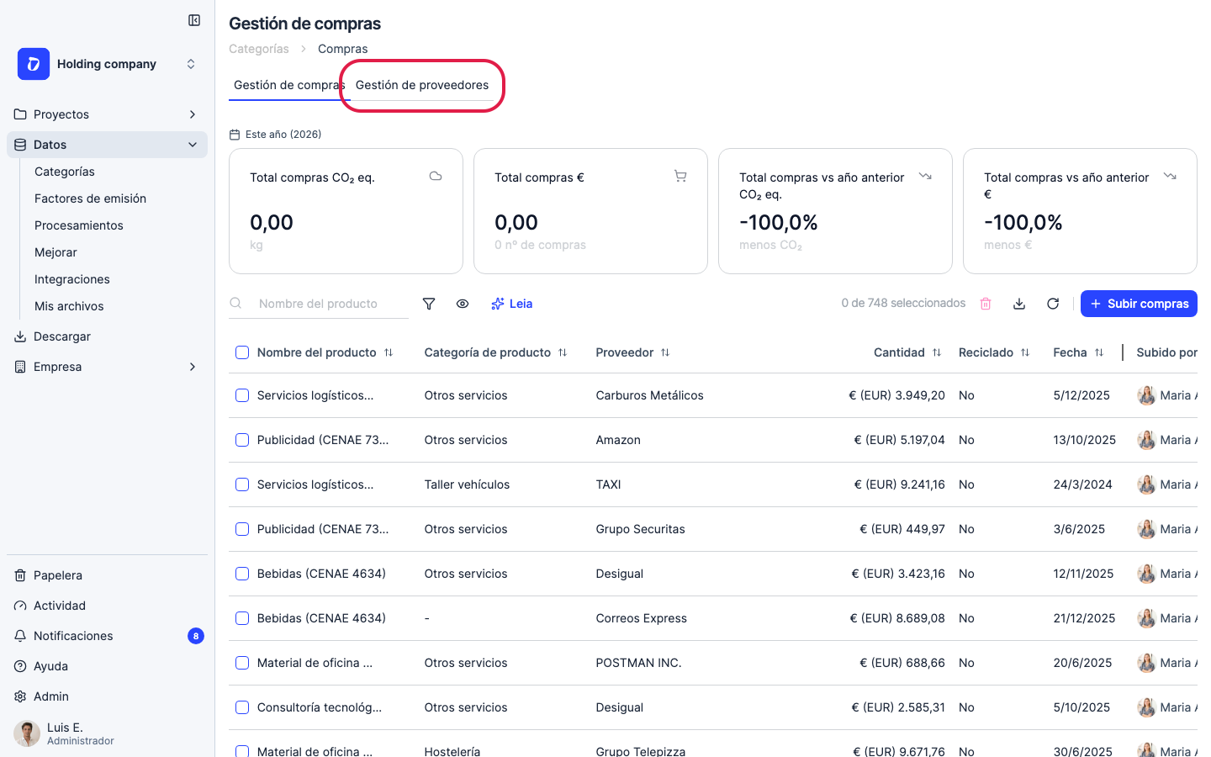Click the € (EUR) 8.689,08 amount
1211x757 pixels.
click(x=897, y=618)
